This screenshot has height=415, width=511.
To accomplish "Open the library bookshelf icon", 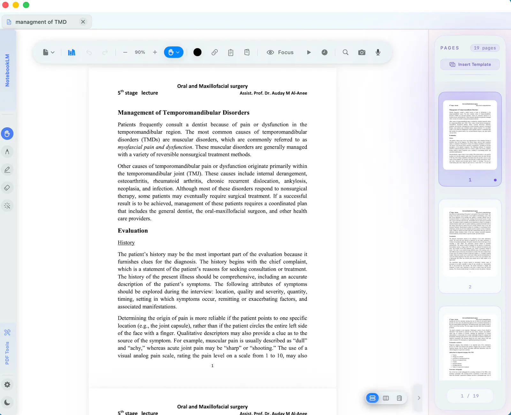I will (72, 52).
